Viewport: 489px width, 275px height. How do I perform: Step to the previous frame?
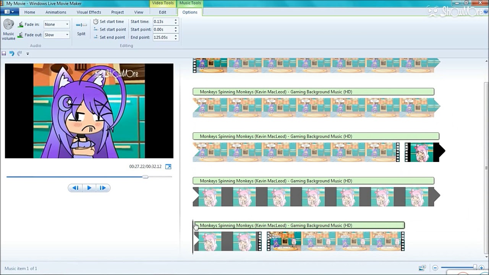[75, 188]
